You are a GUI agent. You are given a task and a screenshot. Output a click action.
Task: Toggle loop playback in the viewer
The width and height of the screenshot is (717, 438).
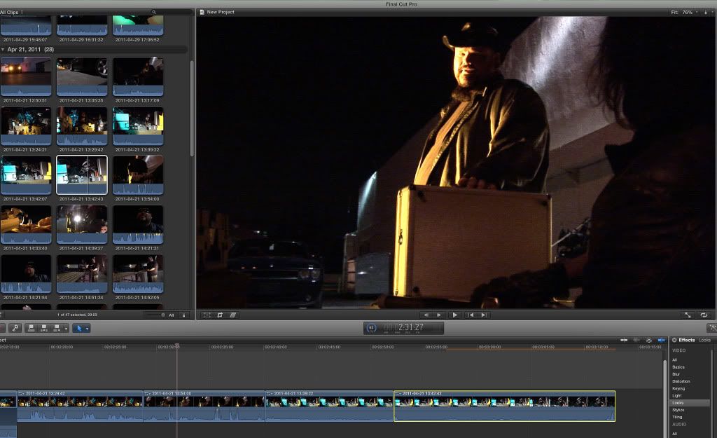(x=704, y=315)
